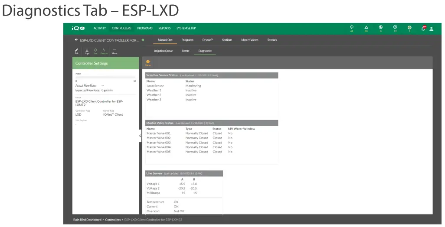Open the notifications bell
Image resolution: width=445 pixels, height=227 pixels.
click(423, 28)
